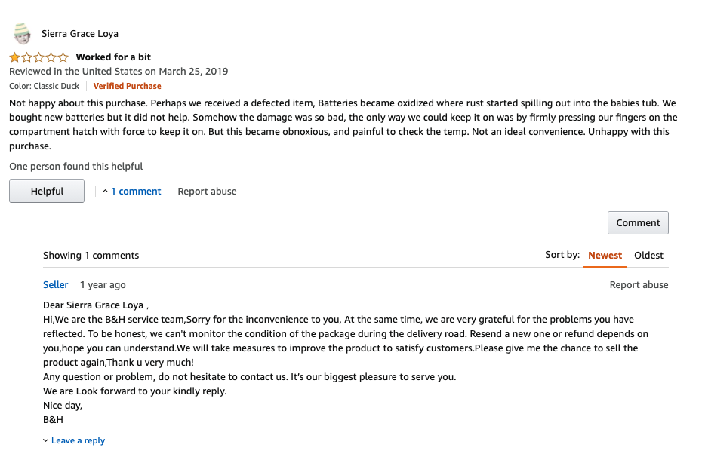Click the Verified Purchase label
The width and height of the screenshot is (702, 469).
tap(127, 86)
